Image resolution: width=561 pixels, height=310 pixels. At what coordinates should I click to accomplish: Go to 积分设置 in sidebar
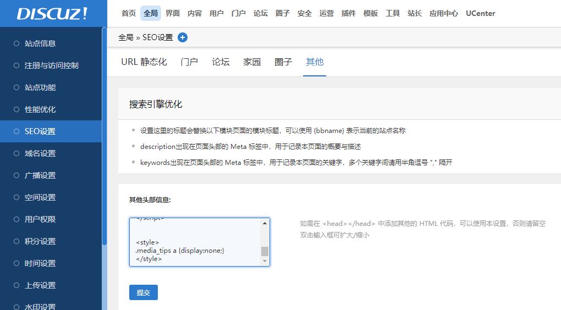click(x=51, y=241)
